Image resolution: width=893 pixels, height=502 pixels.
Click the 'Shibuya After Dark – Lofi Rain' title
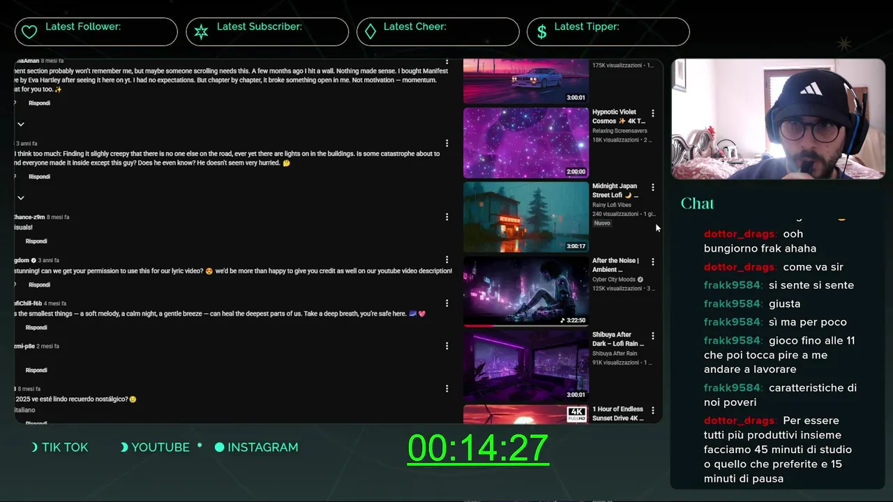click(618, 339)
